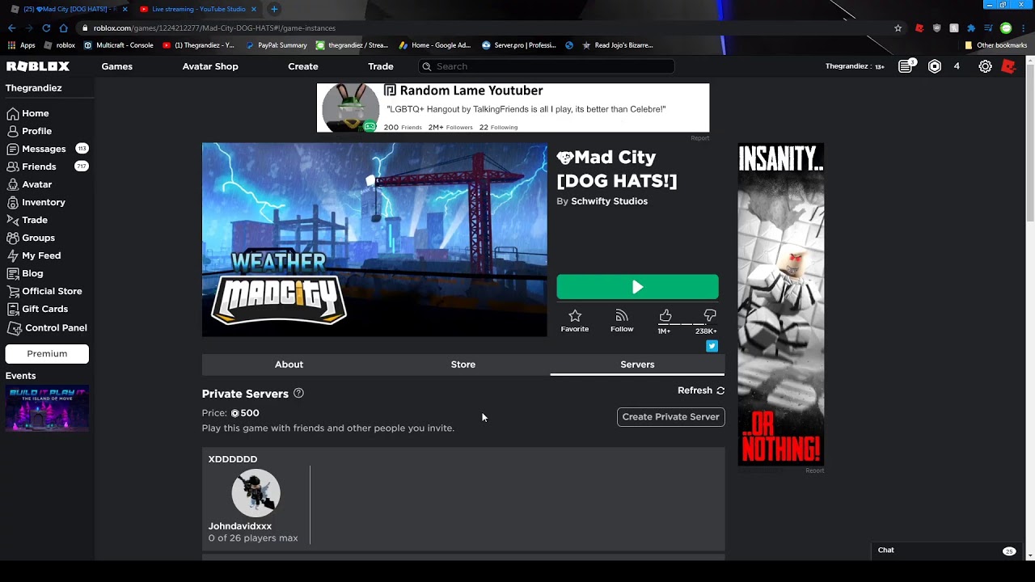
Task: Open the Insanity or Nothing skyscraper ad
Action: 781,305
